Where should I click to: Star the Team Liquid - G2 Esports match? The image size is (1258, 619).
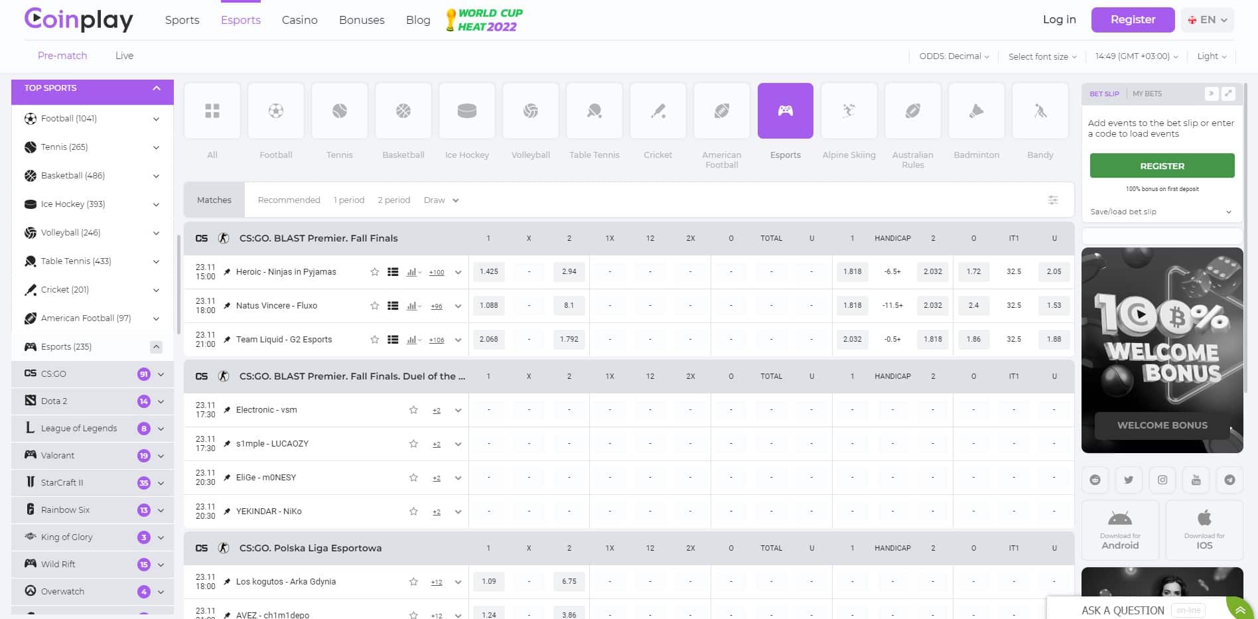[x=375, y=340]
